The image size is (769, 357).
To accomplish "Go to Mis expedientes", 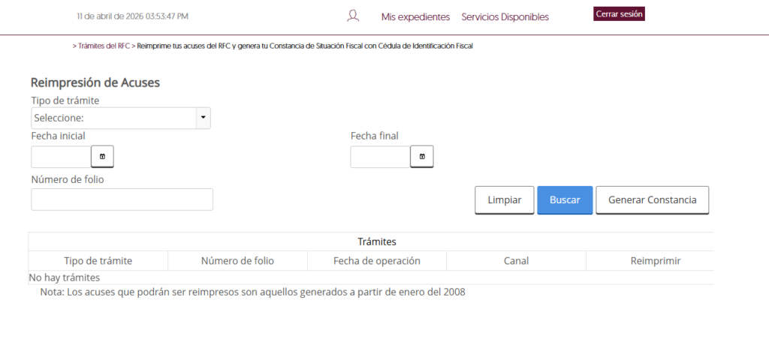I will [415, 17].
